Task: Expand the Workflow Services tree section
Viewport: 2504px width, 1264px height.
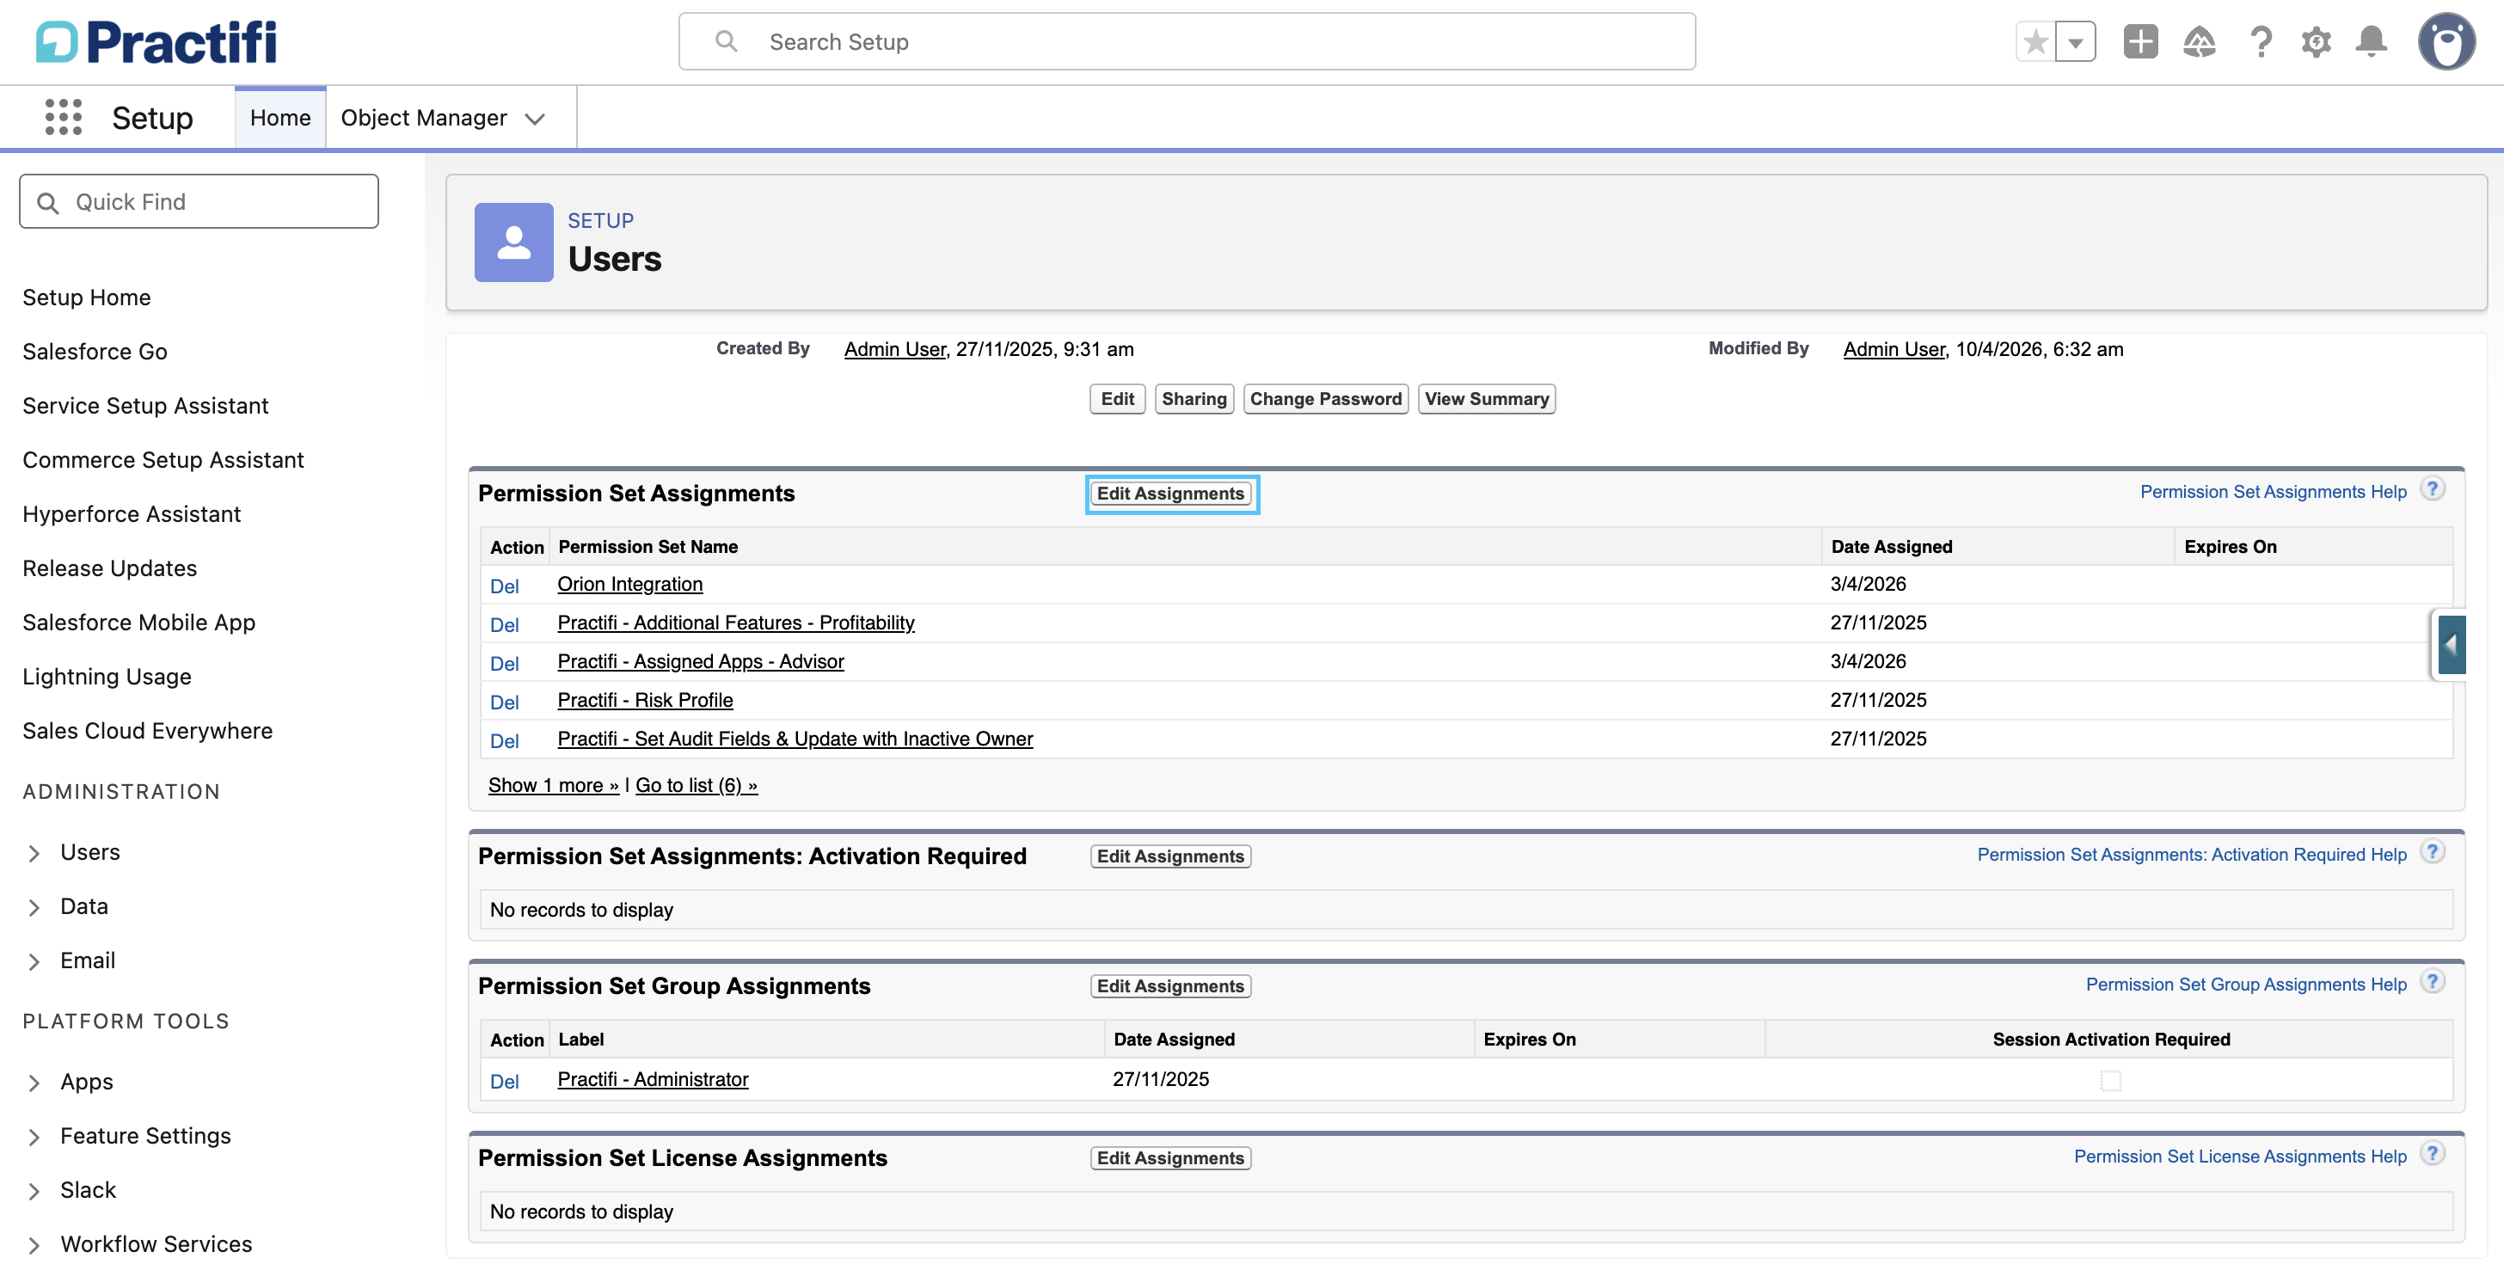Action: [x=34, y=1246]
